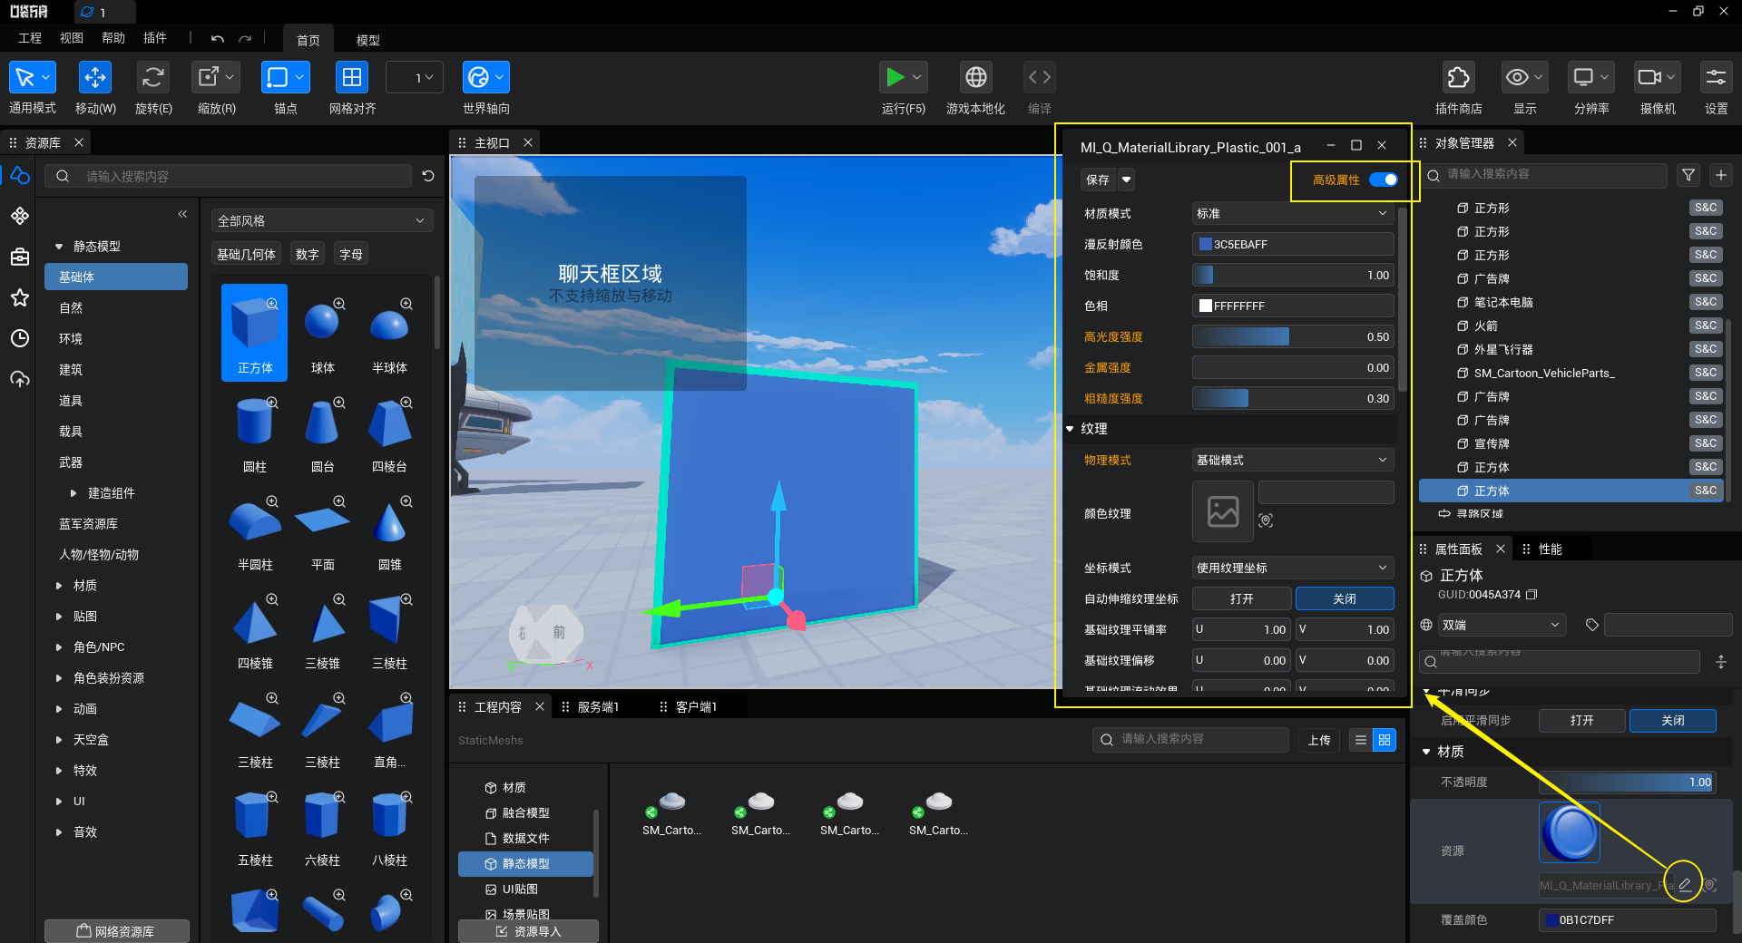Switch project content to list view

tap(1361, 740)
